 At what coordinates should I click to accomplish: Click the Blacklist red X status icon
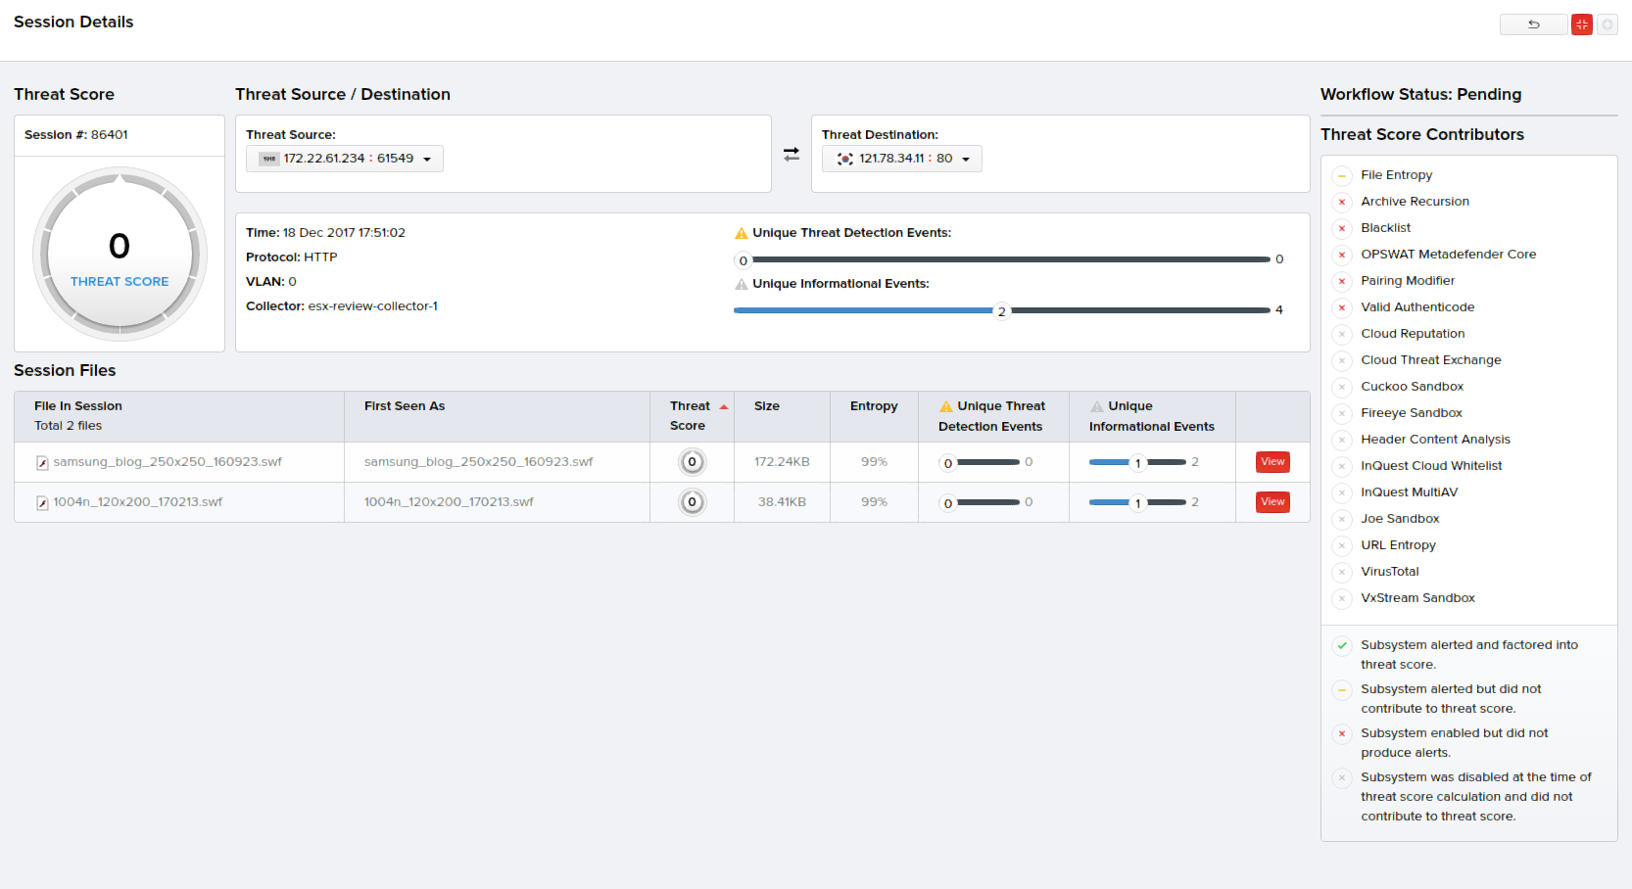point(1342,229)
